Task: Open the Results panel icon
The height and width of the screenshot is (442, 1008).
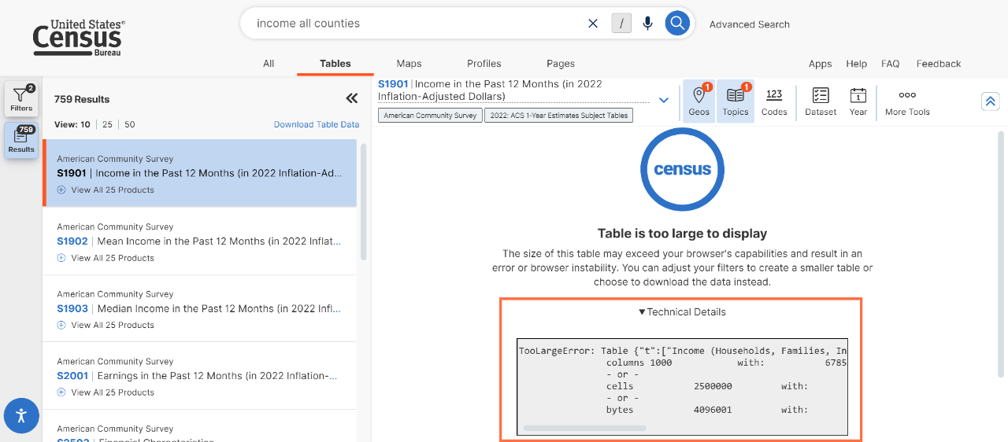Action: point(21,140)
